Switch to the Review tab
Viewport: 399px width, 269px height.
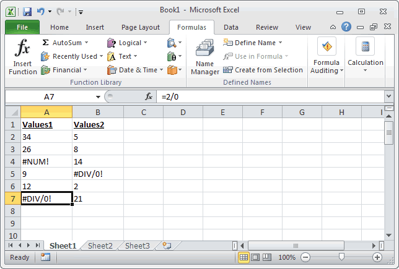click(x=267, y=27)
